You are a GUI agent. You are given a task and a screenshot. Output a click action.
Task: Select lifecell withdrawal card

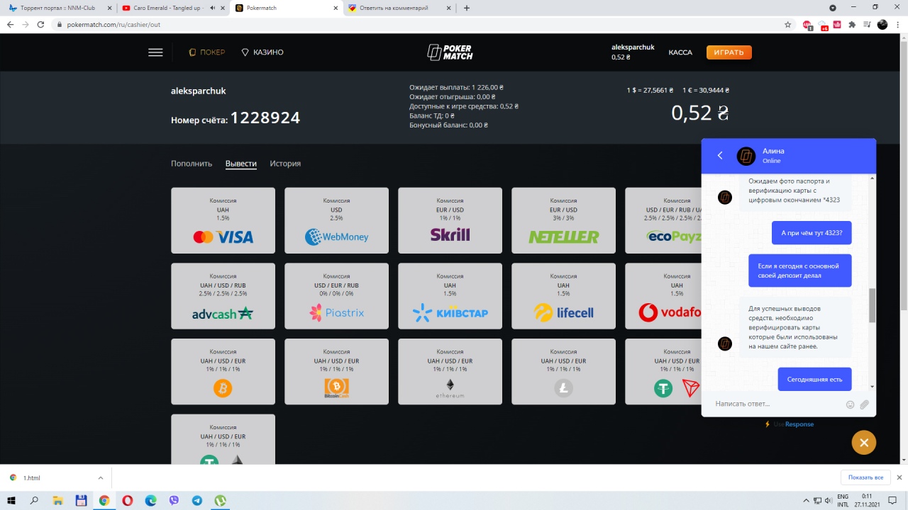point(563,296)
